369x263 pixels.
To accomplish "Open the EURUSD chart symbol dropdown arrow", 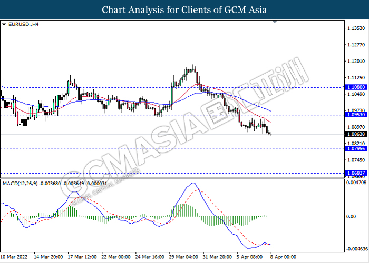I will point(4,24).
